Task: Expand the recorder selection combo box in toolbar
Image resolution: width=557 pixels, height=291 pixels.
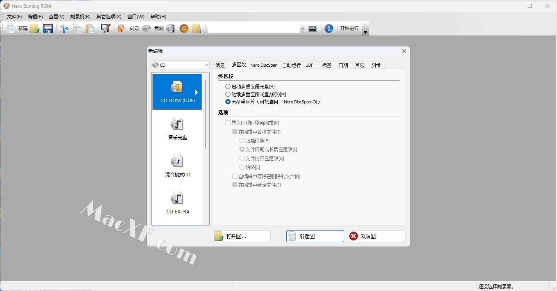Action: [x=303, y=28]
